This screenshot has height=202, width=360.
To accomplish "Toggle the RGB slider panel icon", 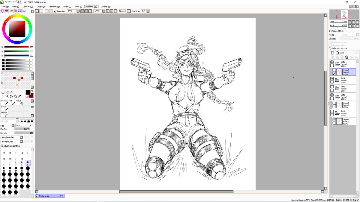I will point(7,11).
